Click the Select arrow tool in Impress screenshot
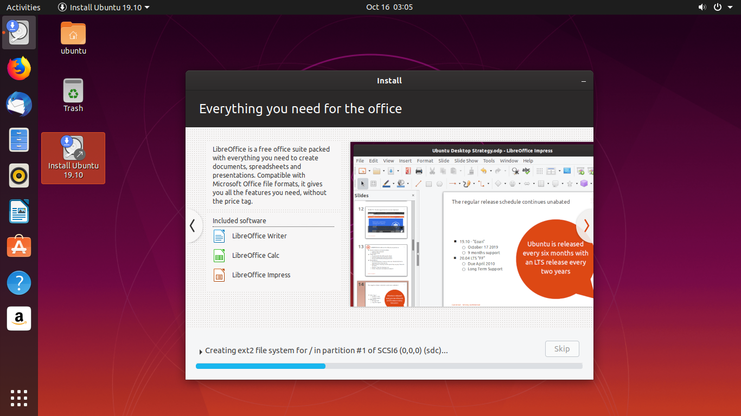This screenshot has height=416, width=741. [x=363, y=184]
